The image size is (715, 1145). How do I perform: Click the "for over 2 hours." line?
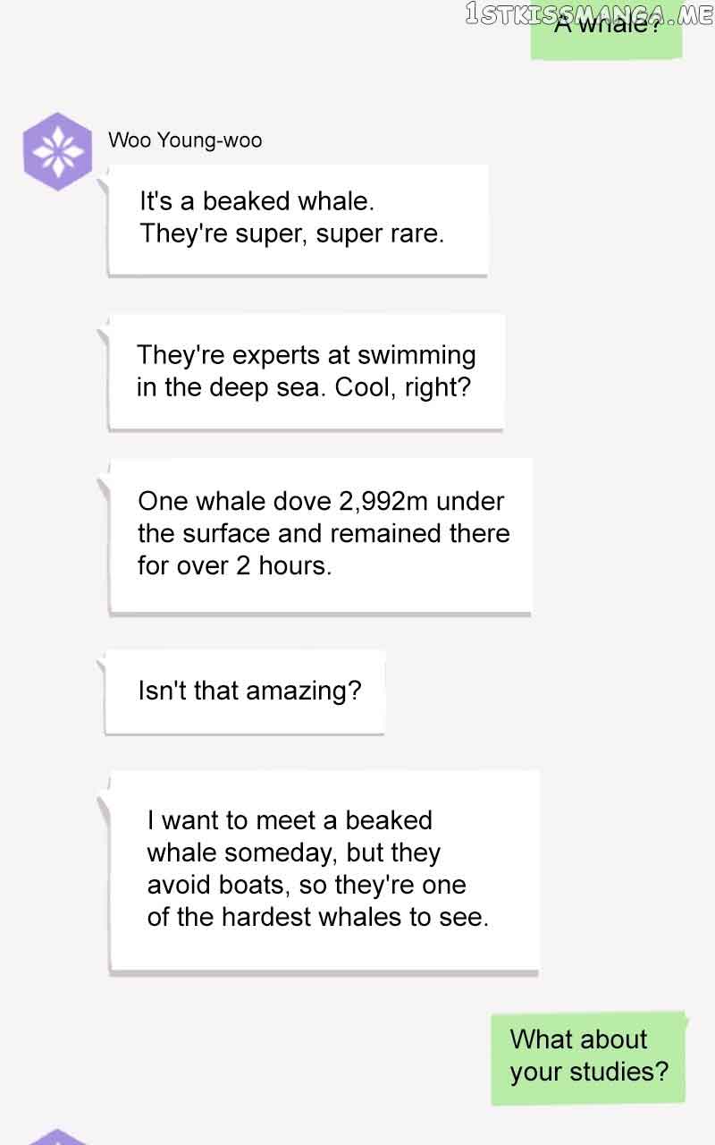[x=234, y=565]
